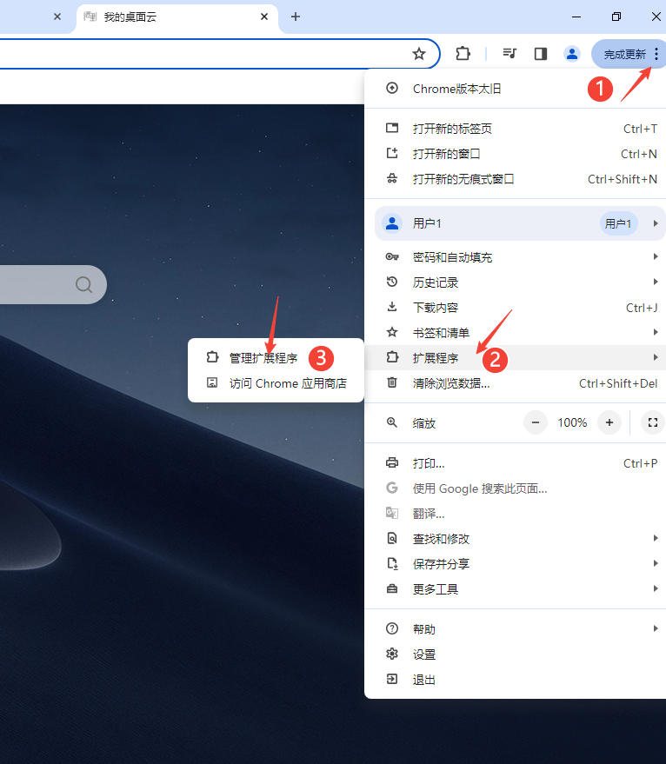Screen dimensions: 666x764
Task: Enter fullscreen using the zoom row icon
Action: 652,422
